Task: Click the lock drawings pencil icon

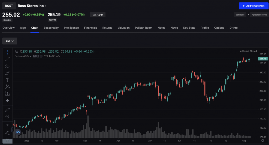Action: pos(7,133)
